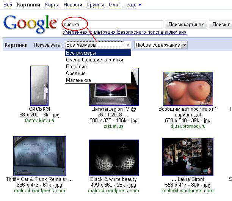Click the Thrifty Car & Truck Rentals caption
This screenshot has height=201, width=232.
point(39,179)
